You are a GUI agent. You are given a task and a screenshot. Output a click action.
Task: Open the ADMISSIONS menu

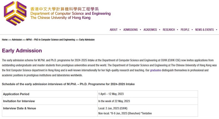pyautogui.click(x=130, y=30)
